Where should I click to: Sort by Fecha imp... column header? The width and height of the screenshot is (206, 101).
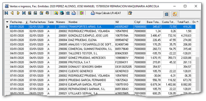[x=19, y=22]
